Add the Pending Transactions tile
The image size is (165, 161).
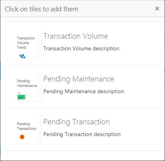coord(27,130)
